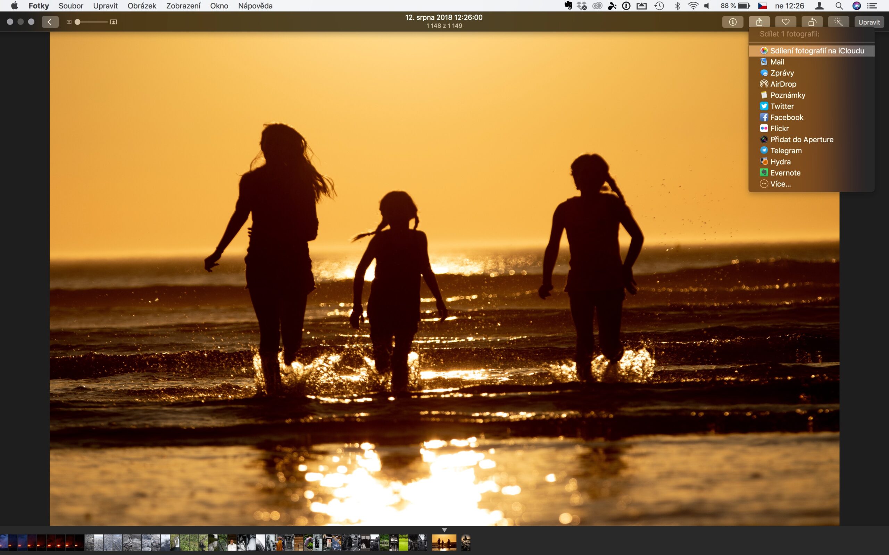Image resolution: width=889 pixels, height=555 pixels.
Task: Apply auto enhance magic wand
Action: click(838, 22)
